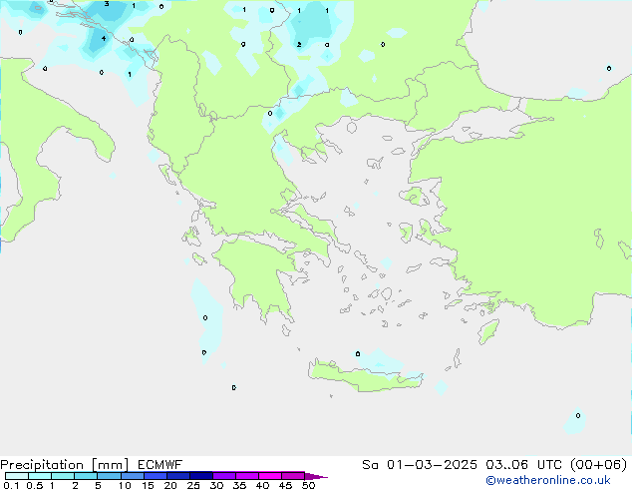Click the '3' precipitation value on map

pyautogui.click(x=107, y=4)
